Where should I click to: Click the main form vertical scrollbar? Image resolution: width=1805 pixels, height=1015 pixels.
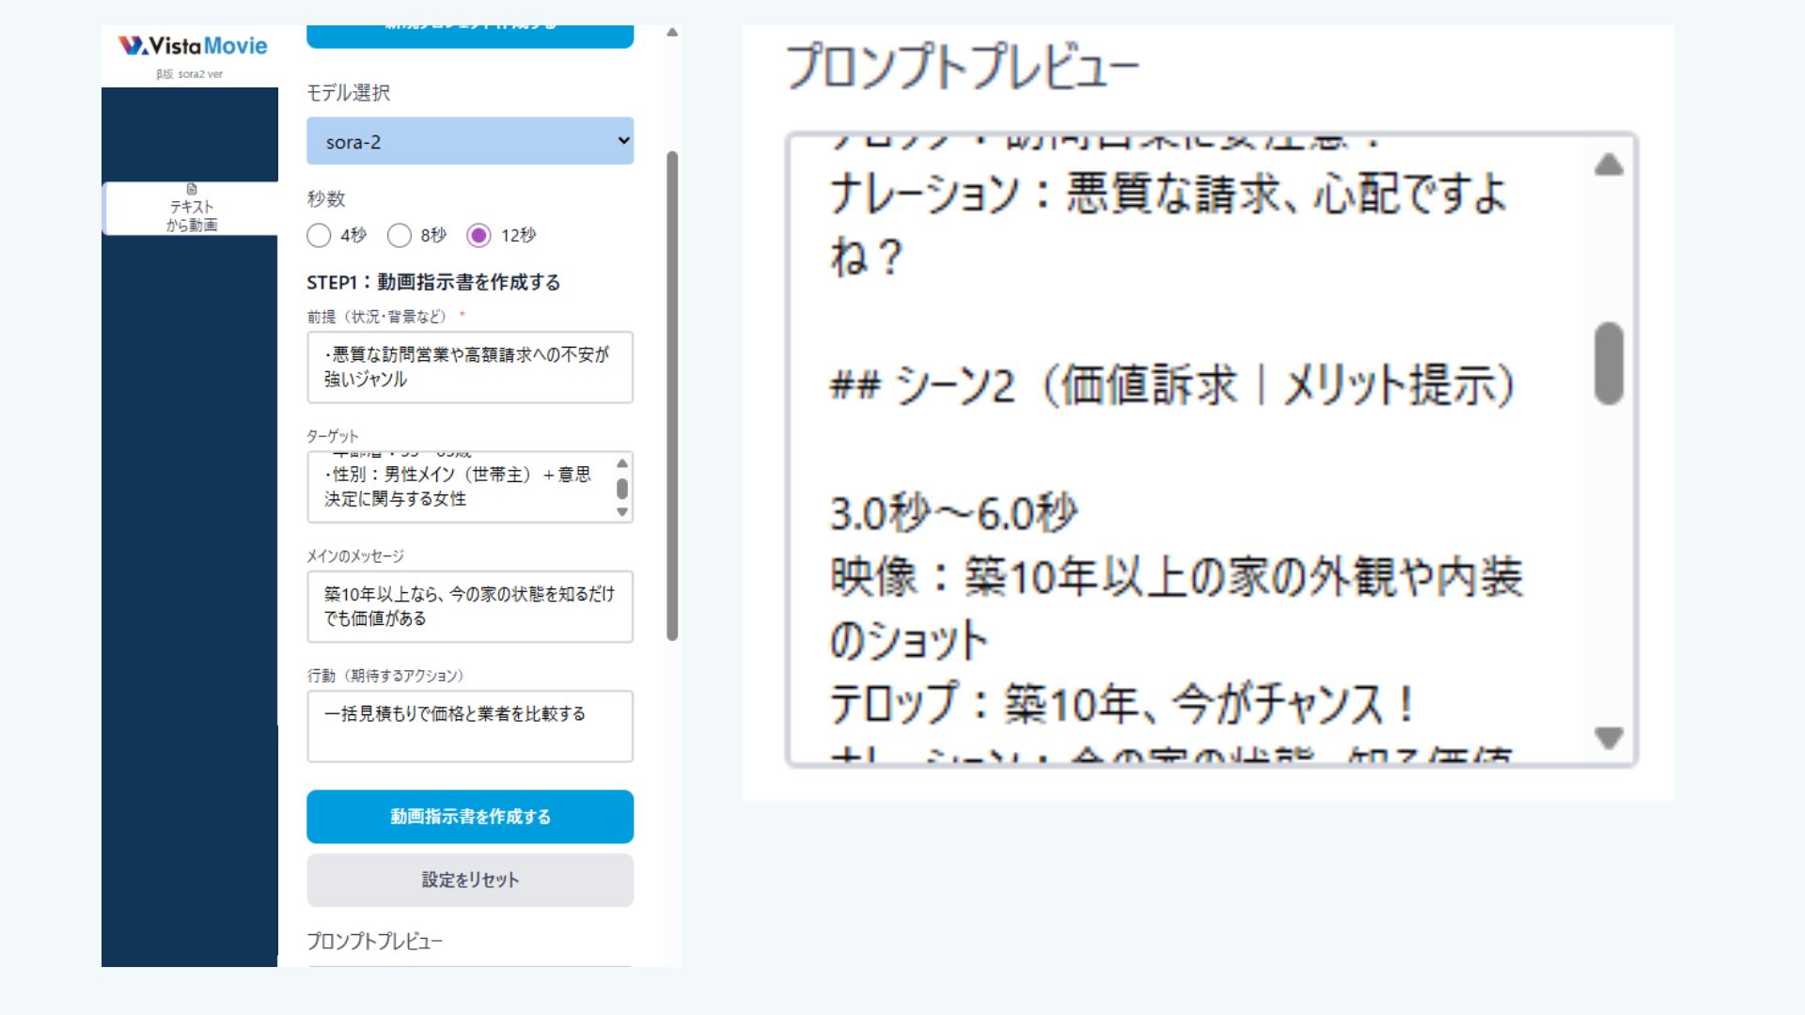coord(671,395)
